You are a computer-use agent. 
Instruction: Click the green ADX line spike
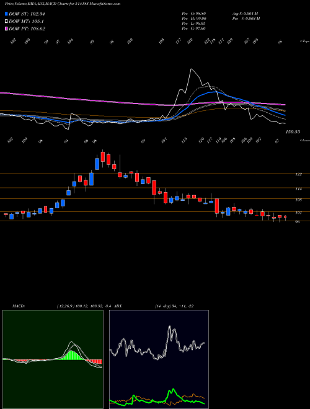pyautogui.click(x=172, y=390)
